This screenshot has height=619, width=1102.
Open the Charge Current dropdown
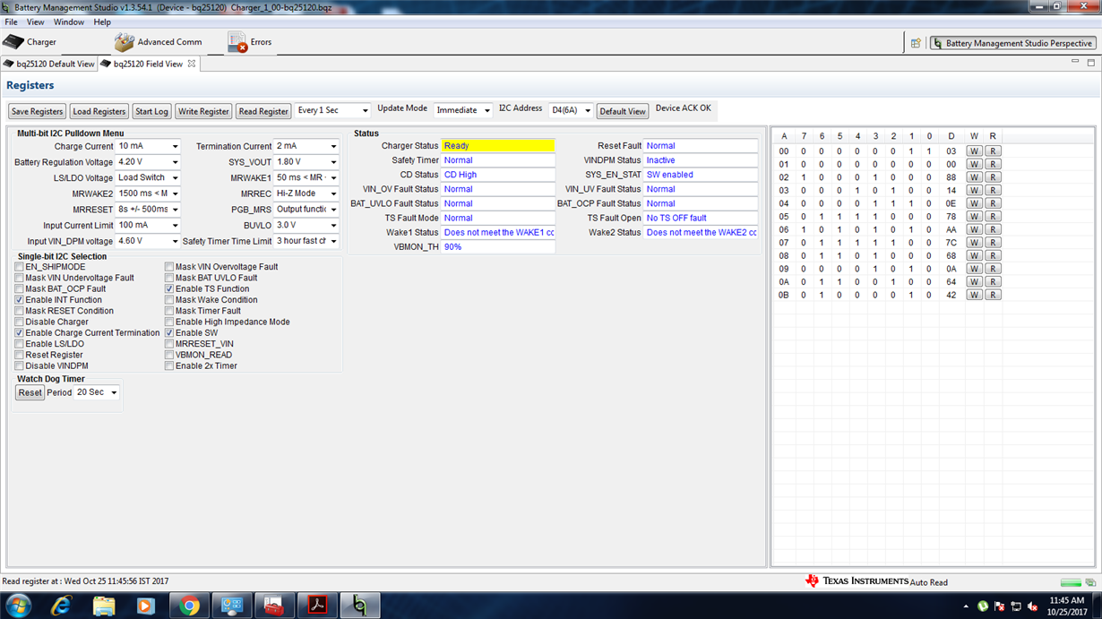[x=148, y=146]
